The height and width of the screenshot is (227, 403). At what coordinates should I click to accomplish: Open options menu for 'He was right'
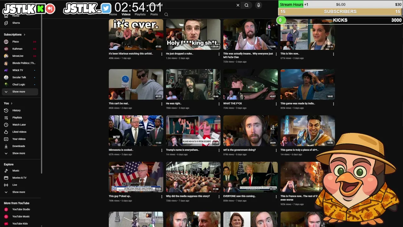pyautogui.click(x=219, y=104)
